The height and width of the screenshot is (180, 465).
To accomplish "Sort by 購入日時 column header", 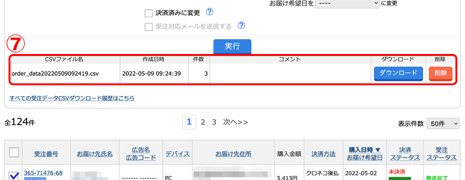I will click(364, 151).
